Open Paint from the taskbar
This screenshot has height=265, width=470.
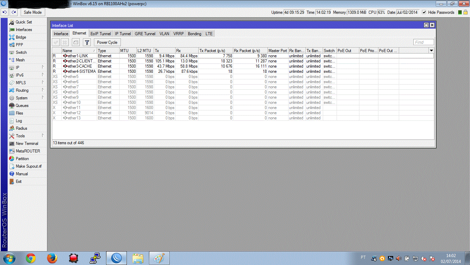coord(159,258)
